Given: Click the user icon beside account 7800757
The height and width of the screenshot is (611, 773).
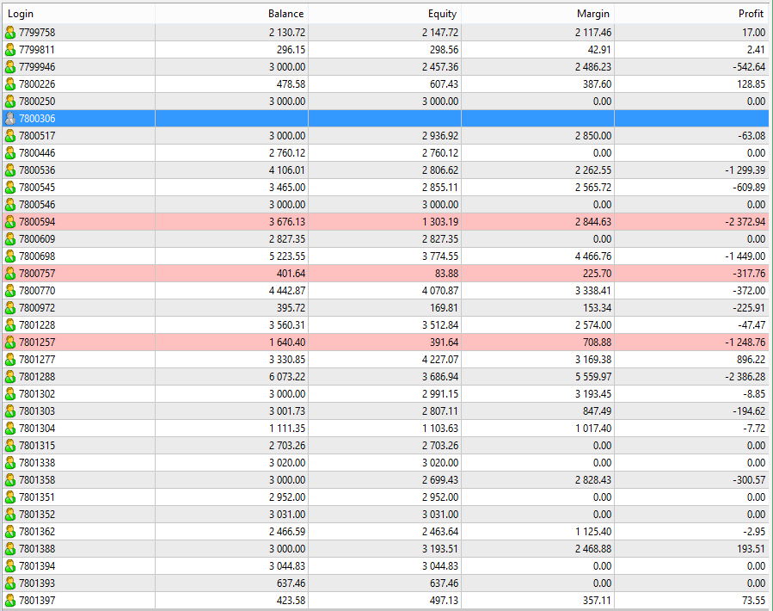Looking at the screenshot, I should (x=10, y=274).
